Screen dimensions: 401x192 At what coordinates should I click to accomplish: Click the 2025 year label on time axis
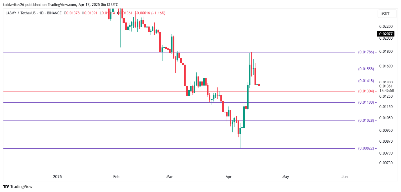coord(57,177)
